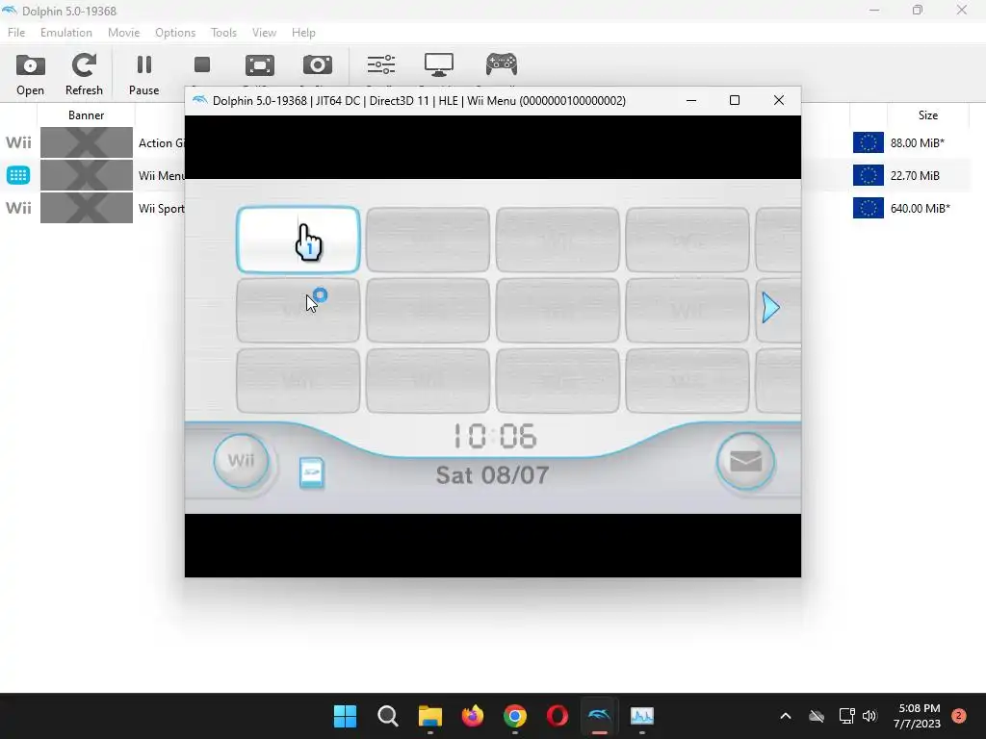Image resolution: width=986 pixels, height=739 pixels.
Task: Click the 10:06 clock display
Action: (495, 436)
